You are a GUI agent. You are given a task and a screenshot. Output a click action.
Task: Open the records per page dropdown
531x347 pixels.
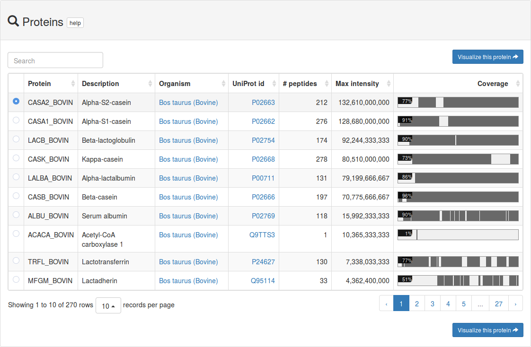pos(108,306)
